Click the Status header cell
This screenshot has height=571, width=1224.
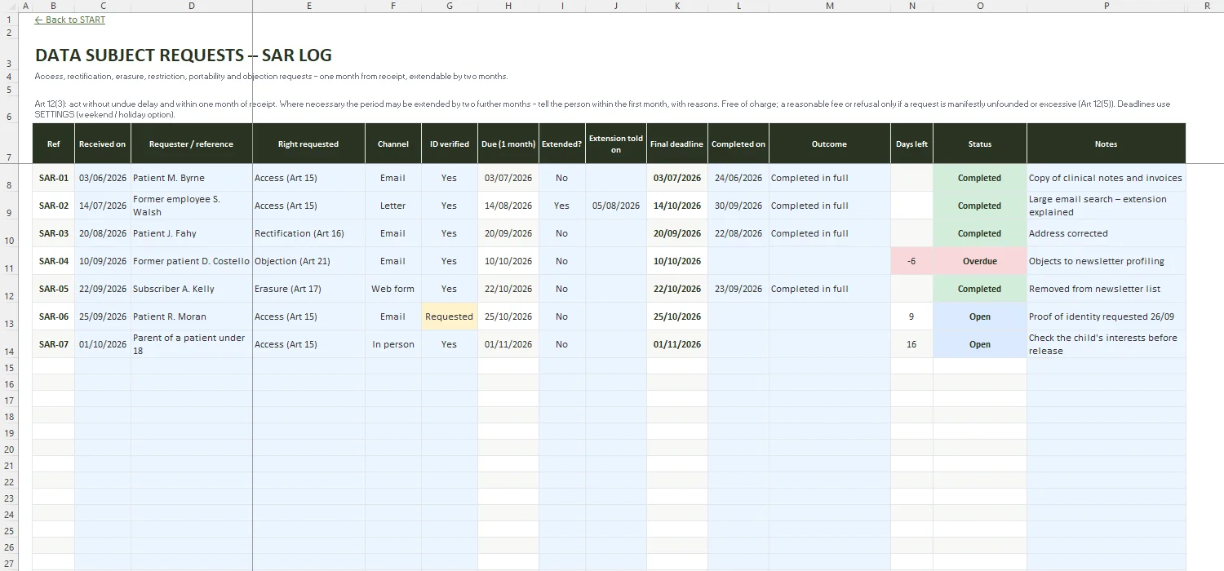[979, 144]
